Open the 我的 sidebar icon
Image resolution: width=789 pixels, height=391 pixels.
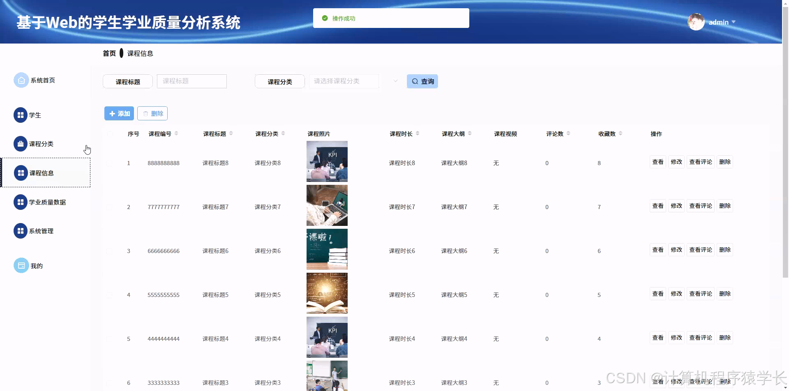click(x=21, y=265)
